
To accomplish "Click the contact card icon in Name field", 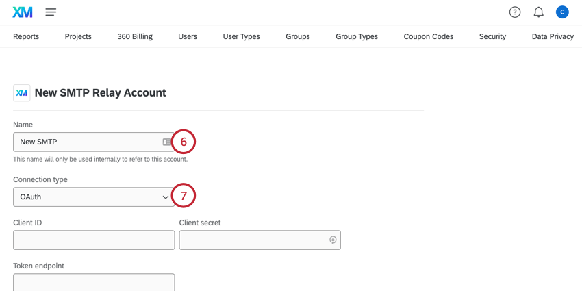I will 166,142.
